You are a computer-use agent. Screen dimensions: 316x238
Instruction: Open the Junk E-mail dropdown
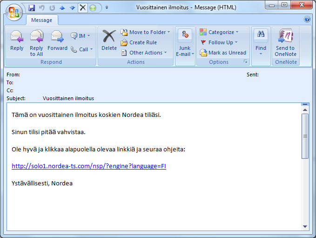[x=185, y=51]
